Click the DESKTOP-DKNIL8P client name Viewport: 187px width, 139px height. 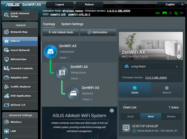145,126
